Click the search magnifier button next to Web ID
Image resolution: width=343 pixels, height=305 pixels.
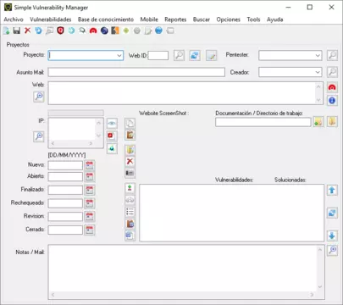click(x=179, y=55)
